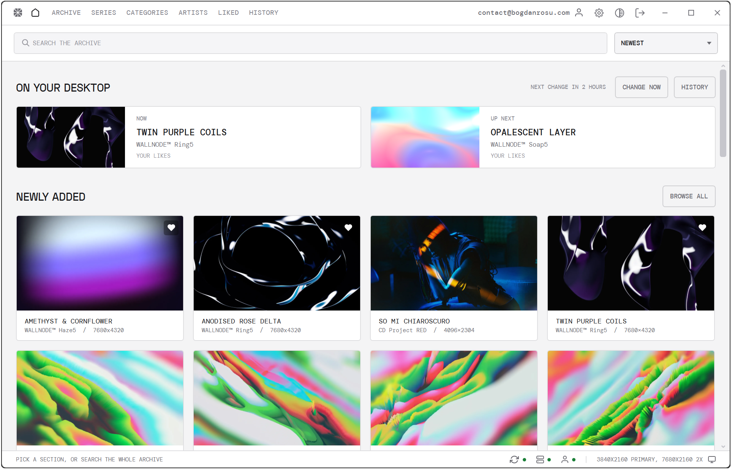This screenshot has width=732, height=469.
Task: Open the Amethyst & Cornflower wallpaper image
Action: (x=100, y=263)
